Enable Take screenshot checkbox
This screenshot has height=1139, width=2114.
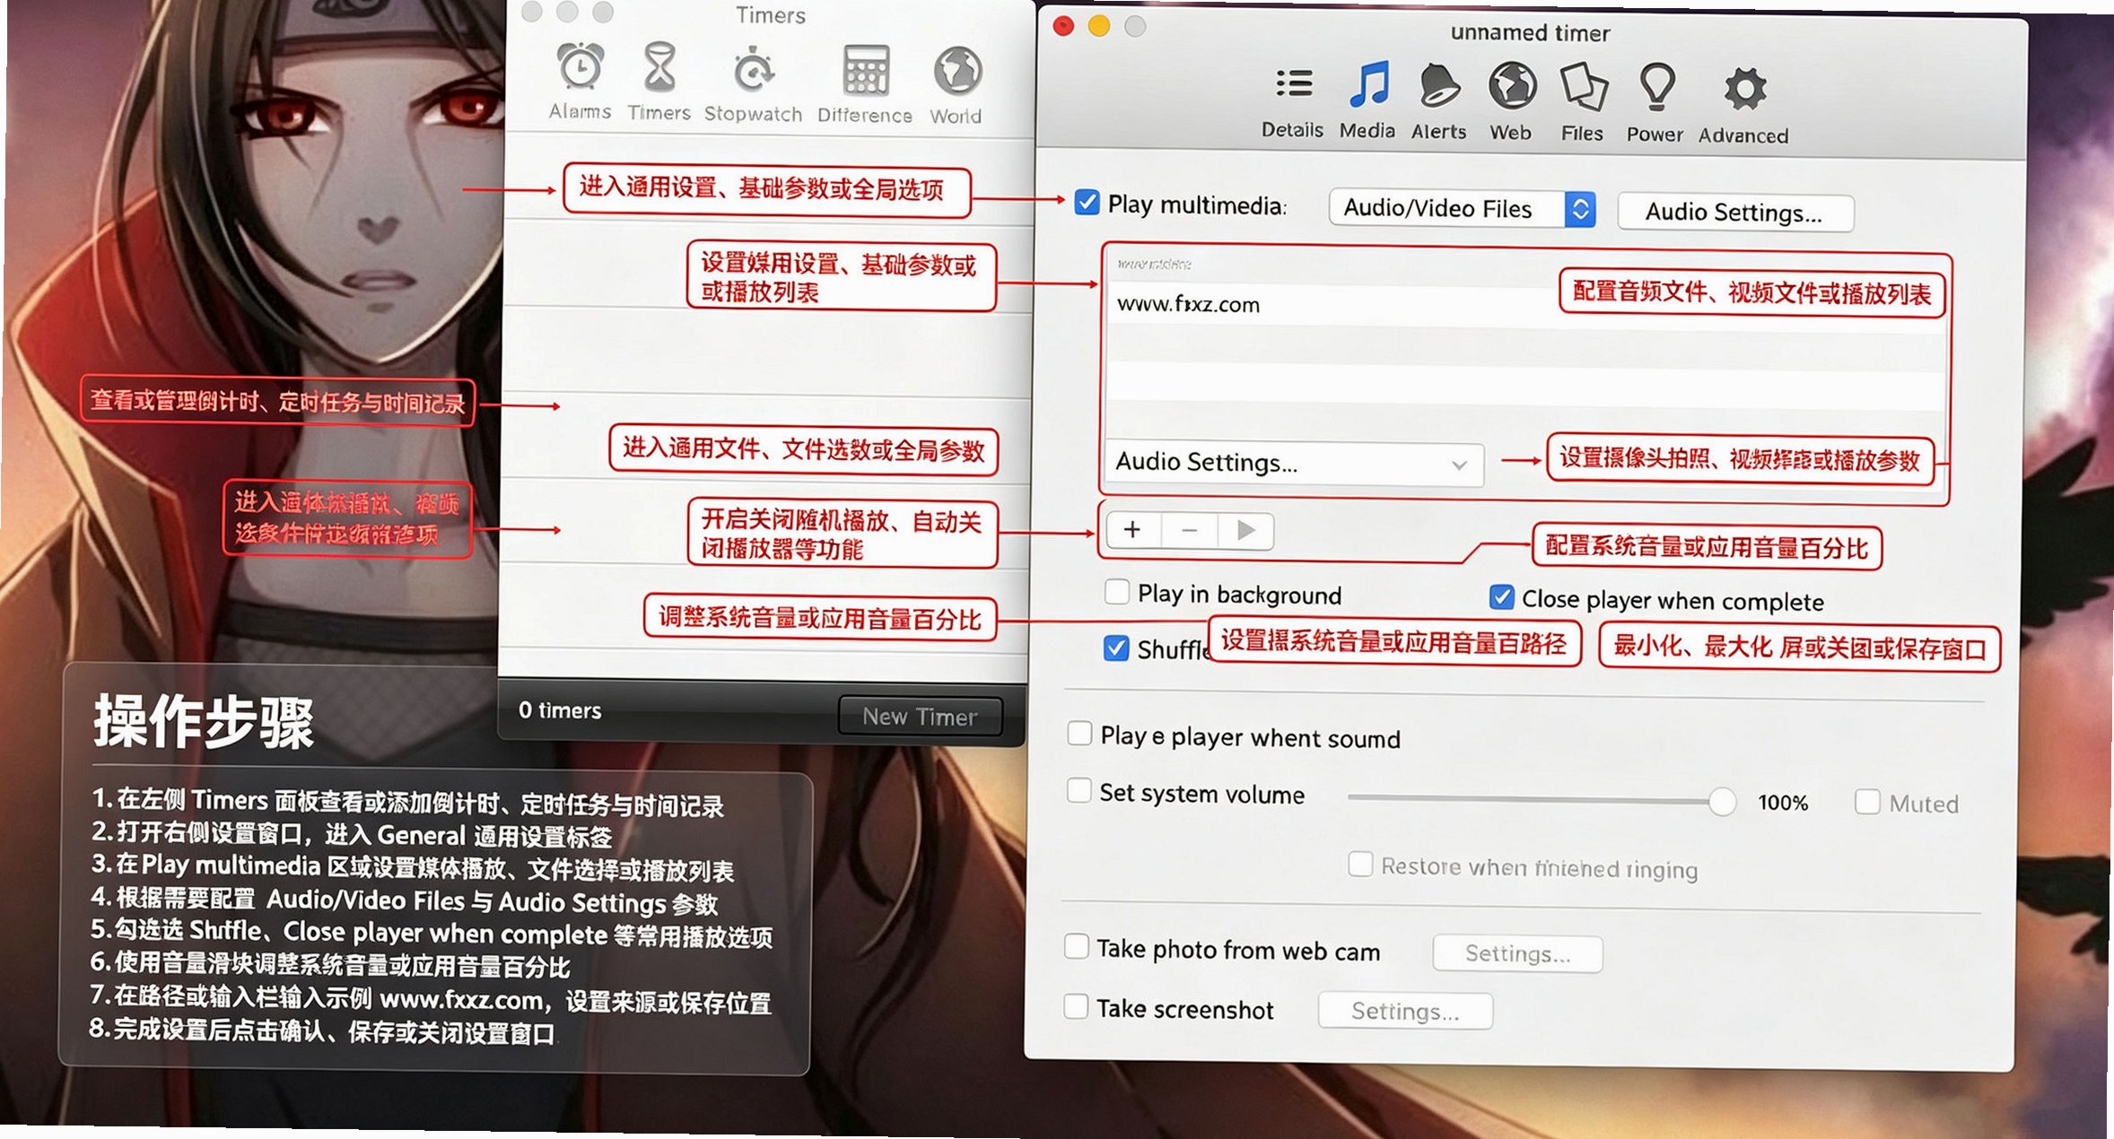point(1076,1006)
